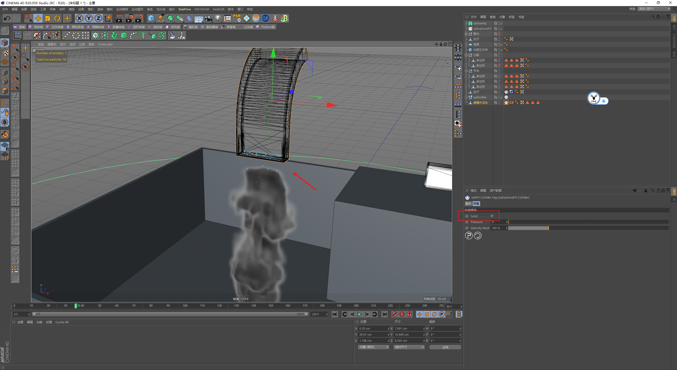Click the 球体域 sphere field button
This screenshot has height=370, width=677.
click(x=36, y=27)
